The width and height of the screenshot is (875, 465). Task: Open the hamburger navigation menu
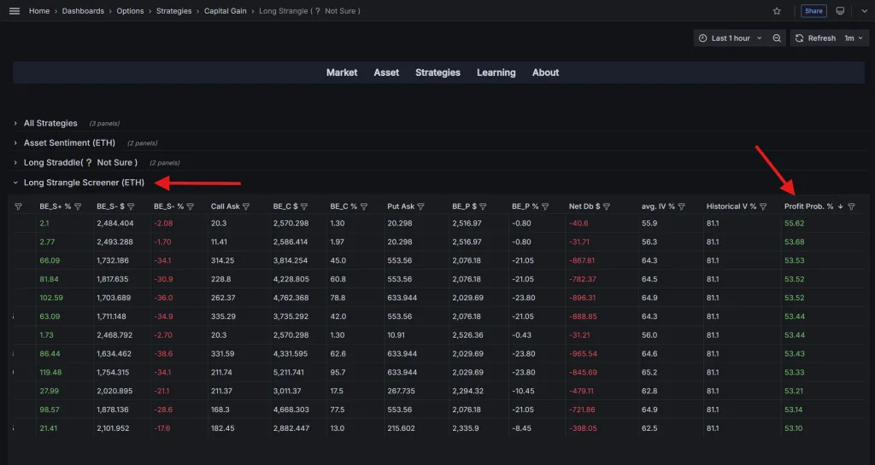[15, 11]
